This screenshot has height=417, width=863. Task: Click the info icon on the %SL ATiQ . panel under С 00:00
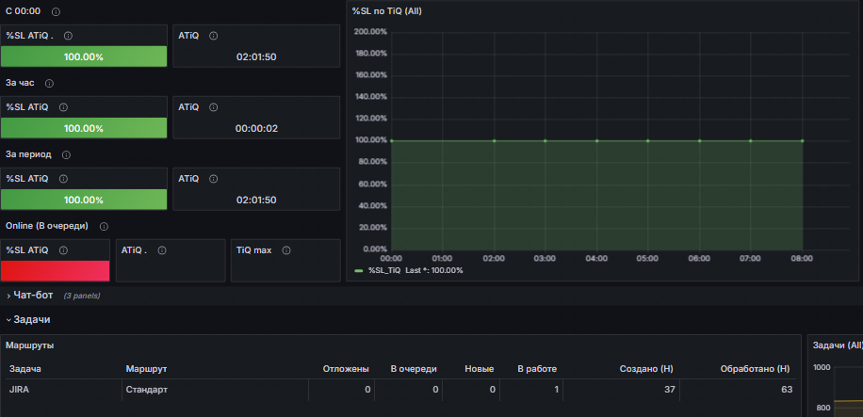[68, 36]
